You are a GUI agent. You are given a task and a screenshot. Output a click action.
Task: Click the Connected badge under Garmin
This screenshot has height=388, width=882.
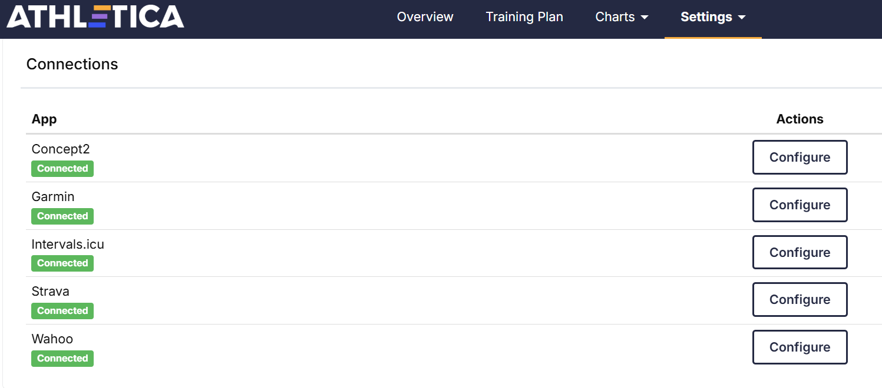(x=62, y=216)
